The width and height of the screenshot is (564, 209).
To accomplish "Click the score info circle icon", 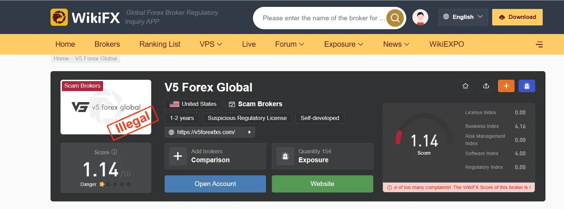I will [114, 152].
